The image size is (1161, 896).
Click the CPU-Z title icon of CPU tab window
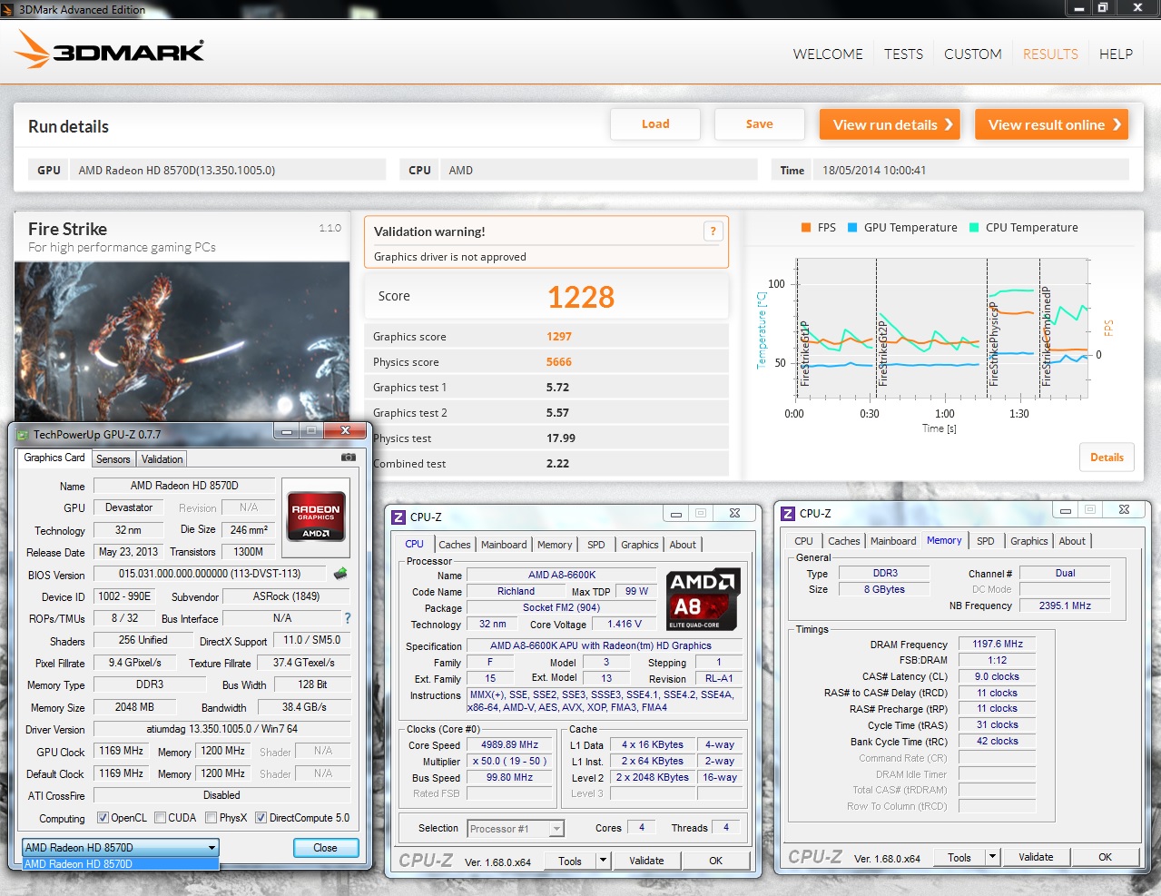pyautogui.click(x=398, y=517)
